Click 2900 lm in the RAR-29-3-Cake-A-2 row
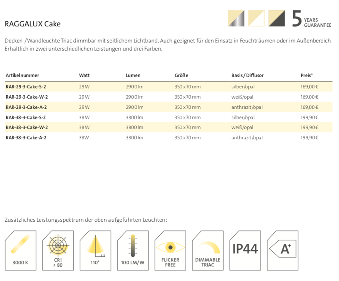The width and height of the screenshot is (339, 281). (x=135, y=107)
